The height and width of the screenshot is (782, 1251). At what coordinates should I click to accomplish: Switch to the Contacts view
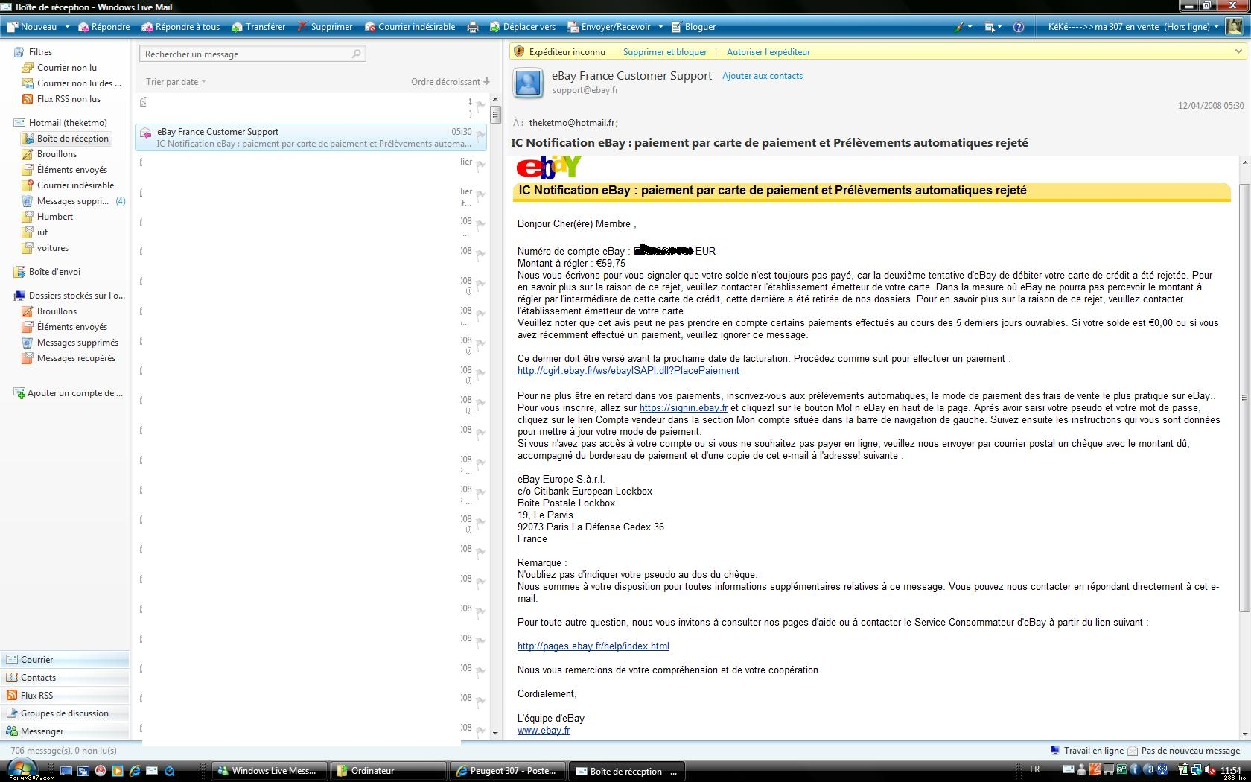65,678
